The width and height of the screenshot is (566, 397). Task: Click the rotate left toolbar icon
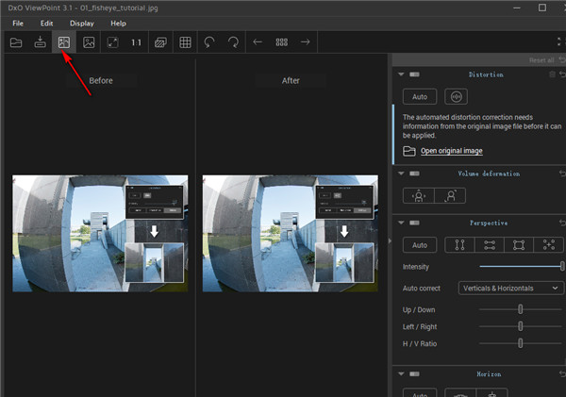[x=209, y=42]
